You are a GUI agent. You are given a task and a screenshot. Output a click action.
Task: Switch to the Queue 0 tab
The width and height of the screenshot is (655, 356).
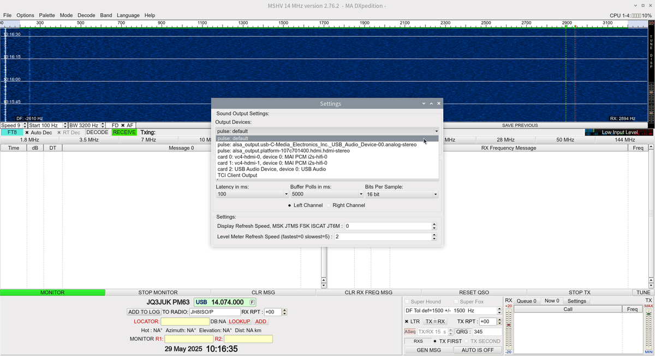click(526, 300)
